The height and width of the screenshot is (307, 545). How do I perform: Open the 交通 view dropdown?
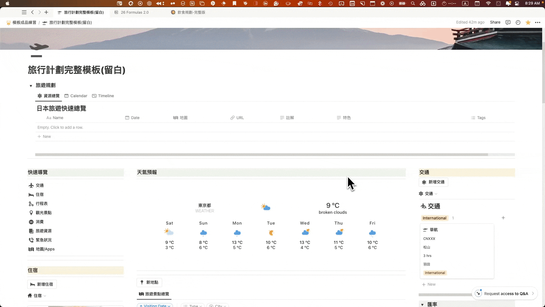point(429,194)
